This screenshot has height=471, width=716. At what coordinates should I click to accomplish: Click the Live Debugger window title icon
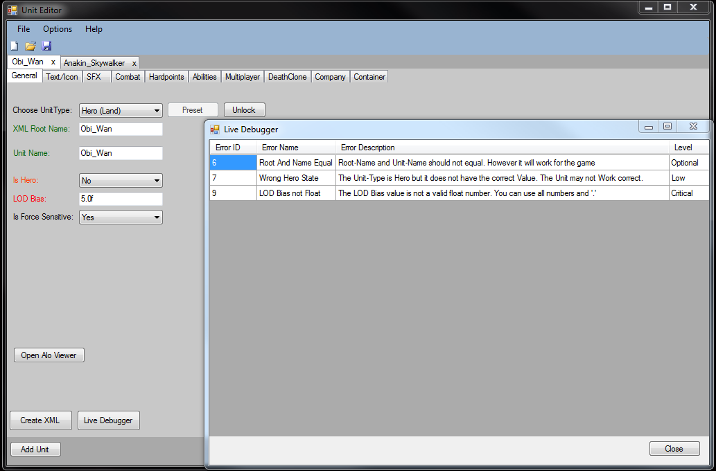pos(215,130)
